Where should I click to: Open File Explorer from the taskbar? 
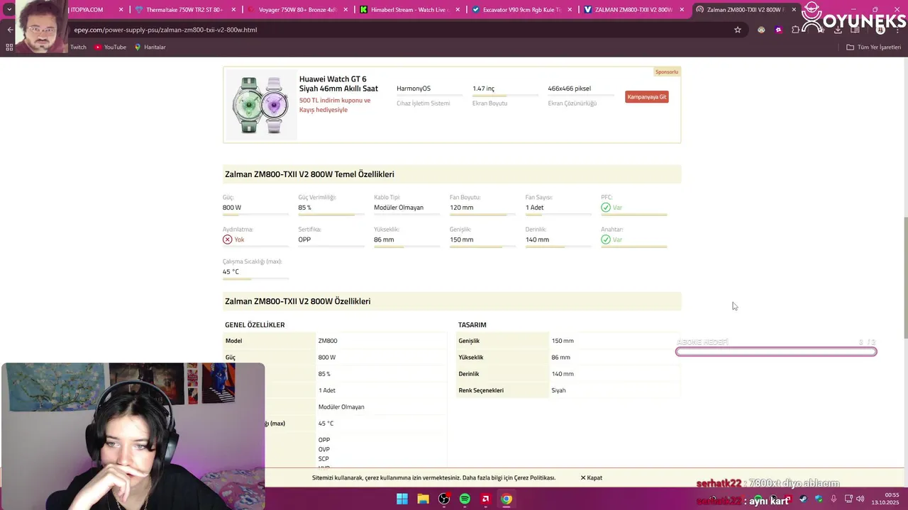[x=423, y=499]
